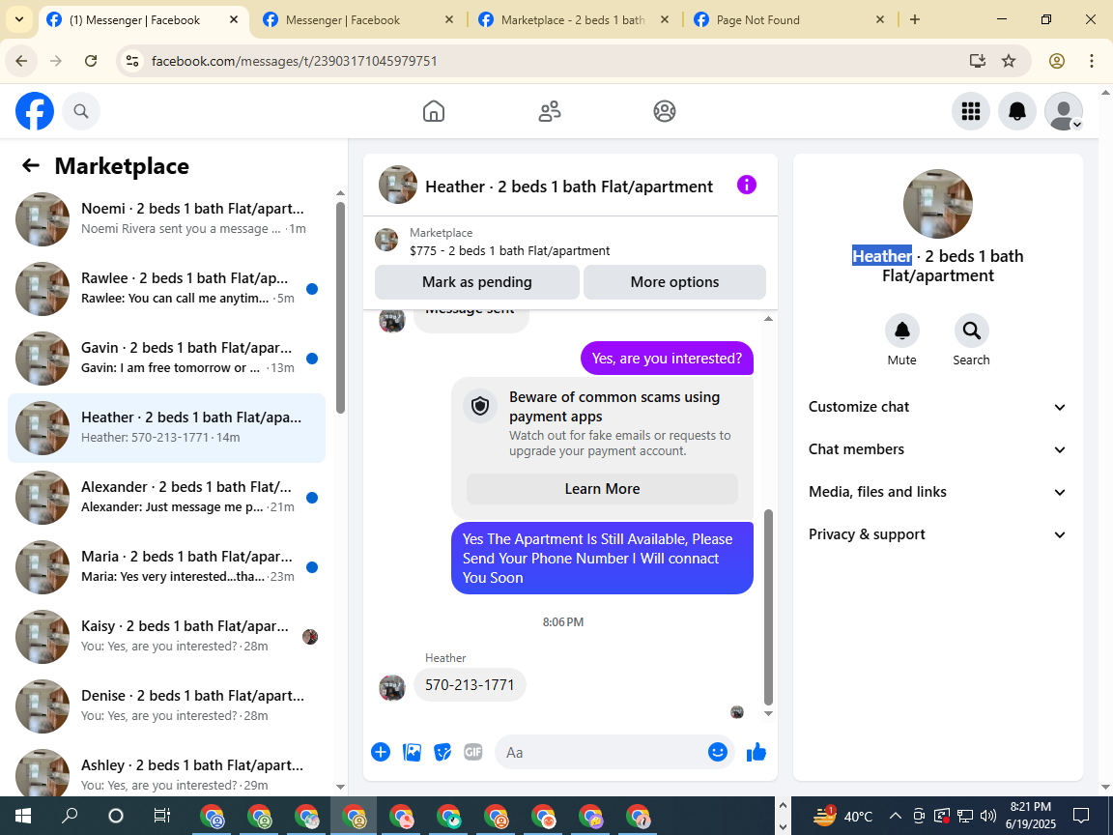
Task: Send a thumbs up like
Action: (x=756, y=752)
